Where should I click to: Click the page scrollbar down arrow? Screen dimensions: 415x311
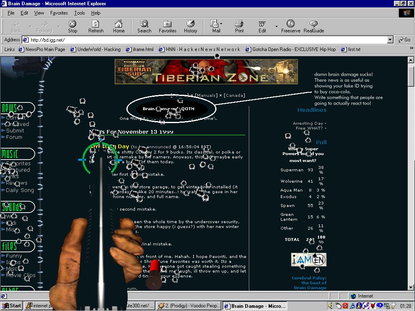pos(411,287)
